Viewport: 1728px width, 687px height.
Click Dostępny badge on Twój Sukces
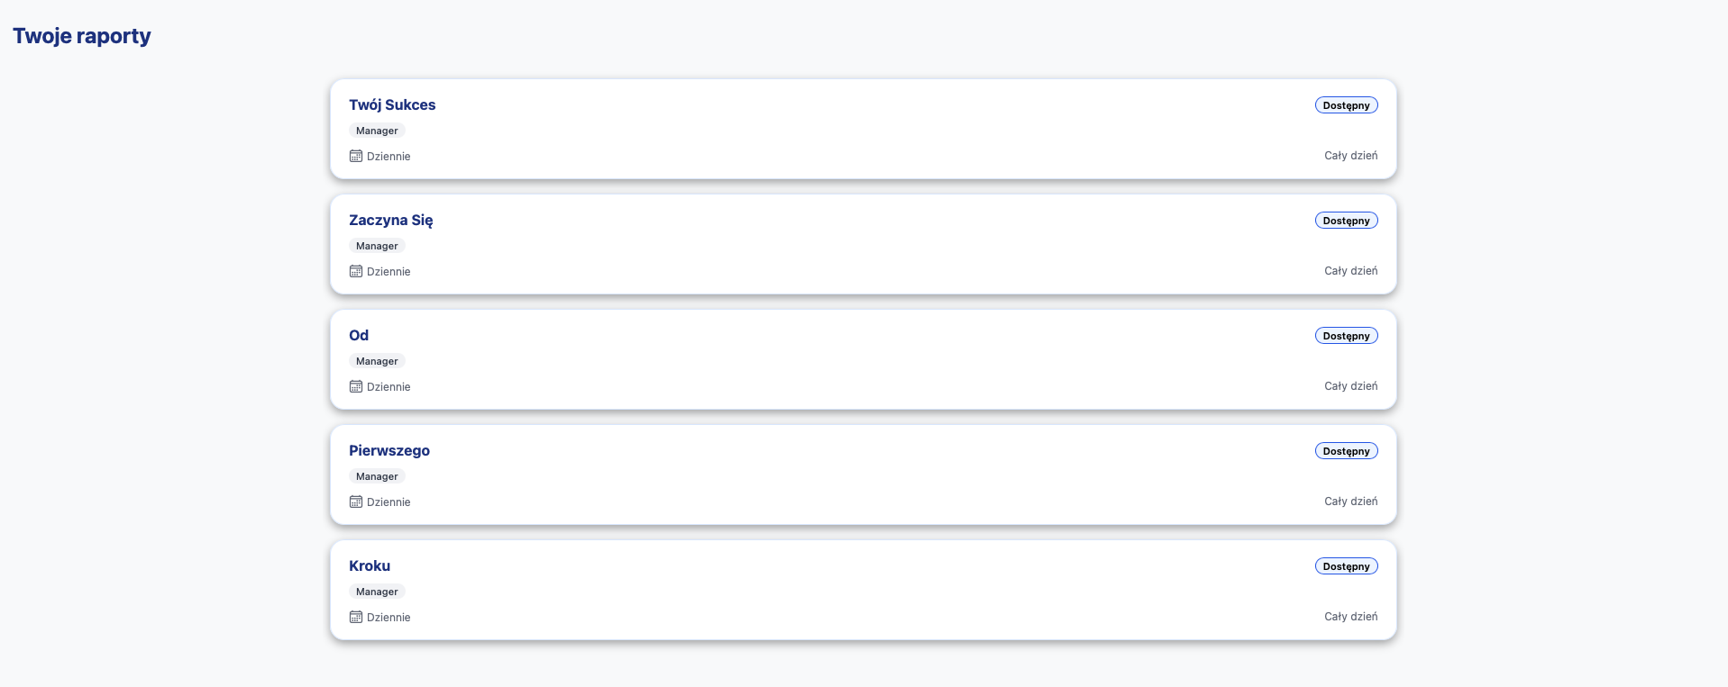1346,105
